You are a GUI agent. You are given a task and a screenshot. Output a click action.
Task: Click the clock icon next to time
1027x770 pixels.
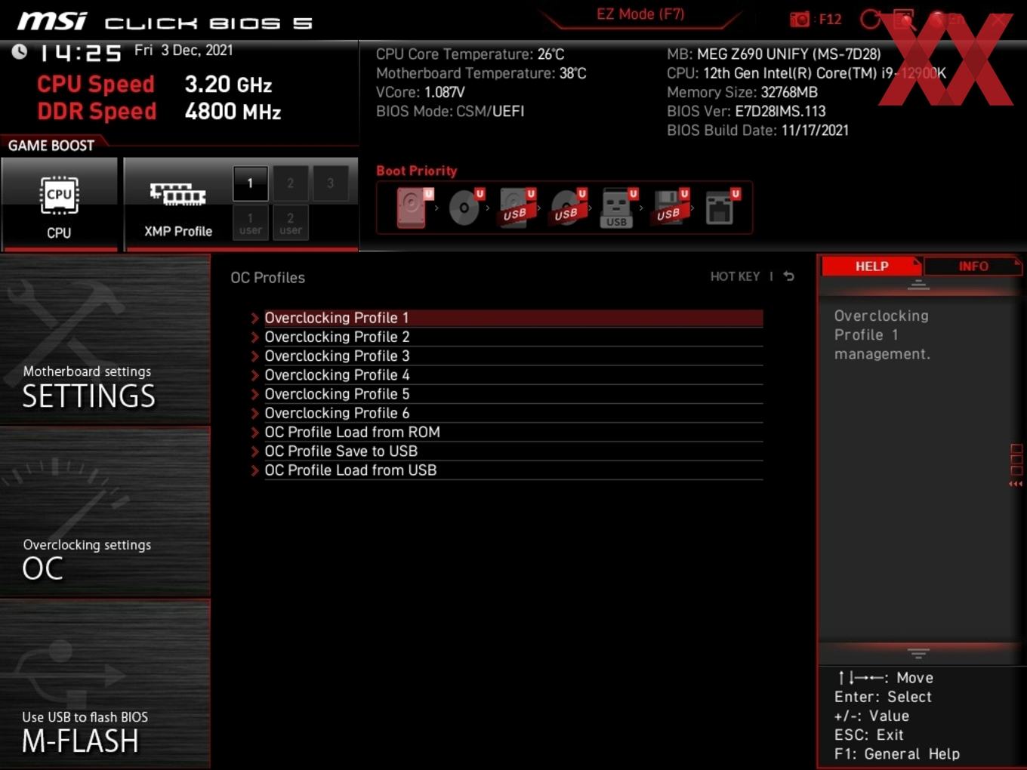pyautogui.click(x=20, y=51)
